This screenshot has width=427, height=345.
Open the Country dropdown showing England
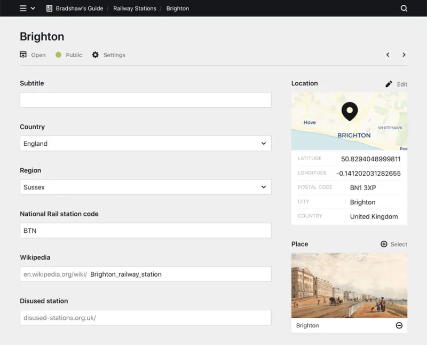click(145, 143)
